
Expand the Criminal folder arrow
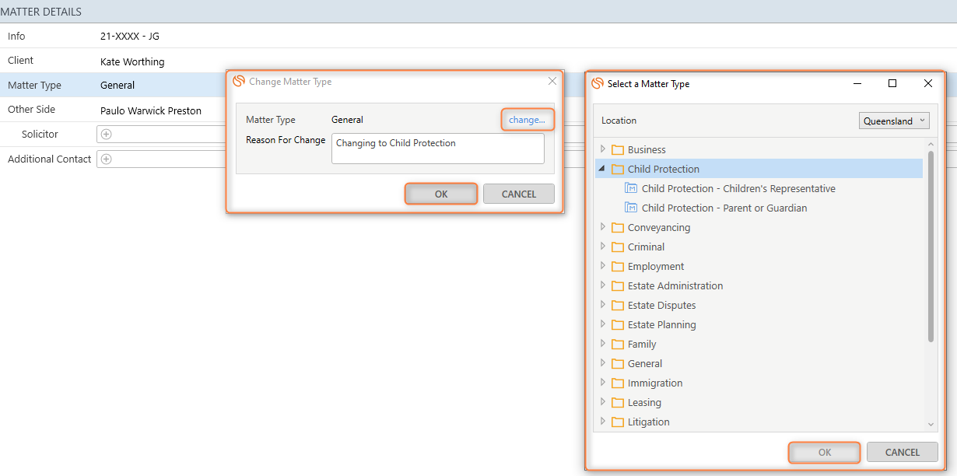point(602,247)
